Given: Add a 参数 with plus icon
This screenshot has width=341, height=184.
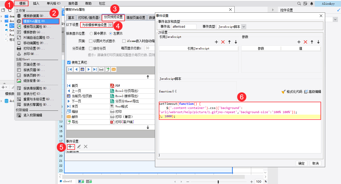Looking at the screenshot, I should coord(299,42).
